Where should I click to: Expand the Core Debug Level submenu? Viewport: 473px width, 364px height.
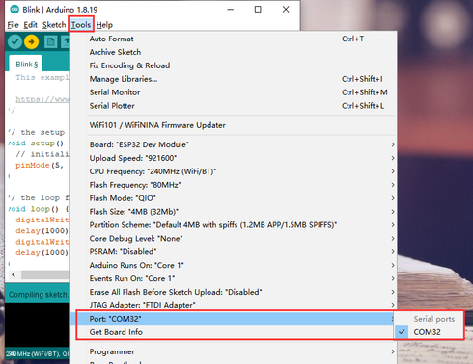pos(233,239)
